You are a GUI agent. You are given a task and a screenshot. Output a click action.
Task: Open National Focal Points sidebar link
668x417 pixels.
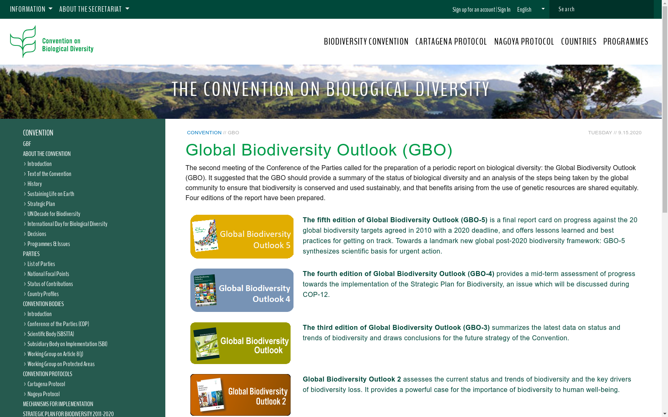tap(48, 274)
